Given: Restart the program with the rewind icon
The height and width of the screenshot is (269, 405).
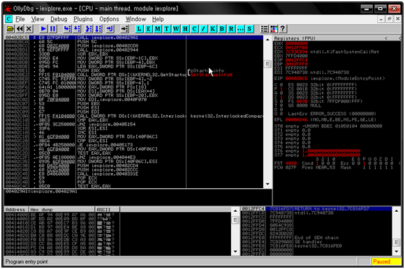Looking at the screenshot, I should [20, 29].
